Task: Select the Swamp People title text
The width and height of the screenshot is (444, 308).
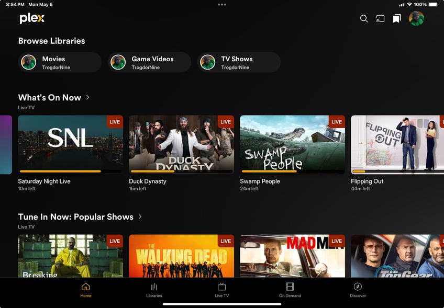Action: point(260,181)
